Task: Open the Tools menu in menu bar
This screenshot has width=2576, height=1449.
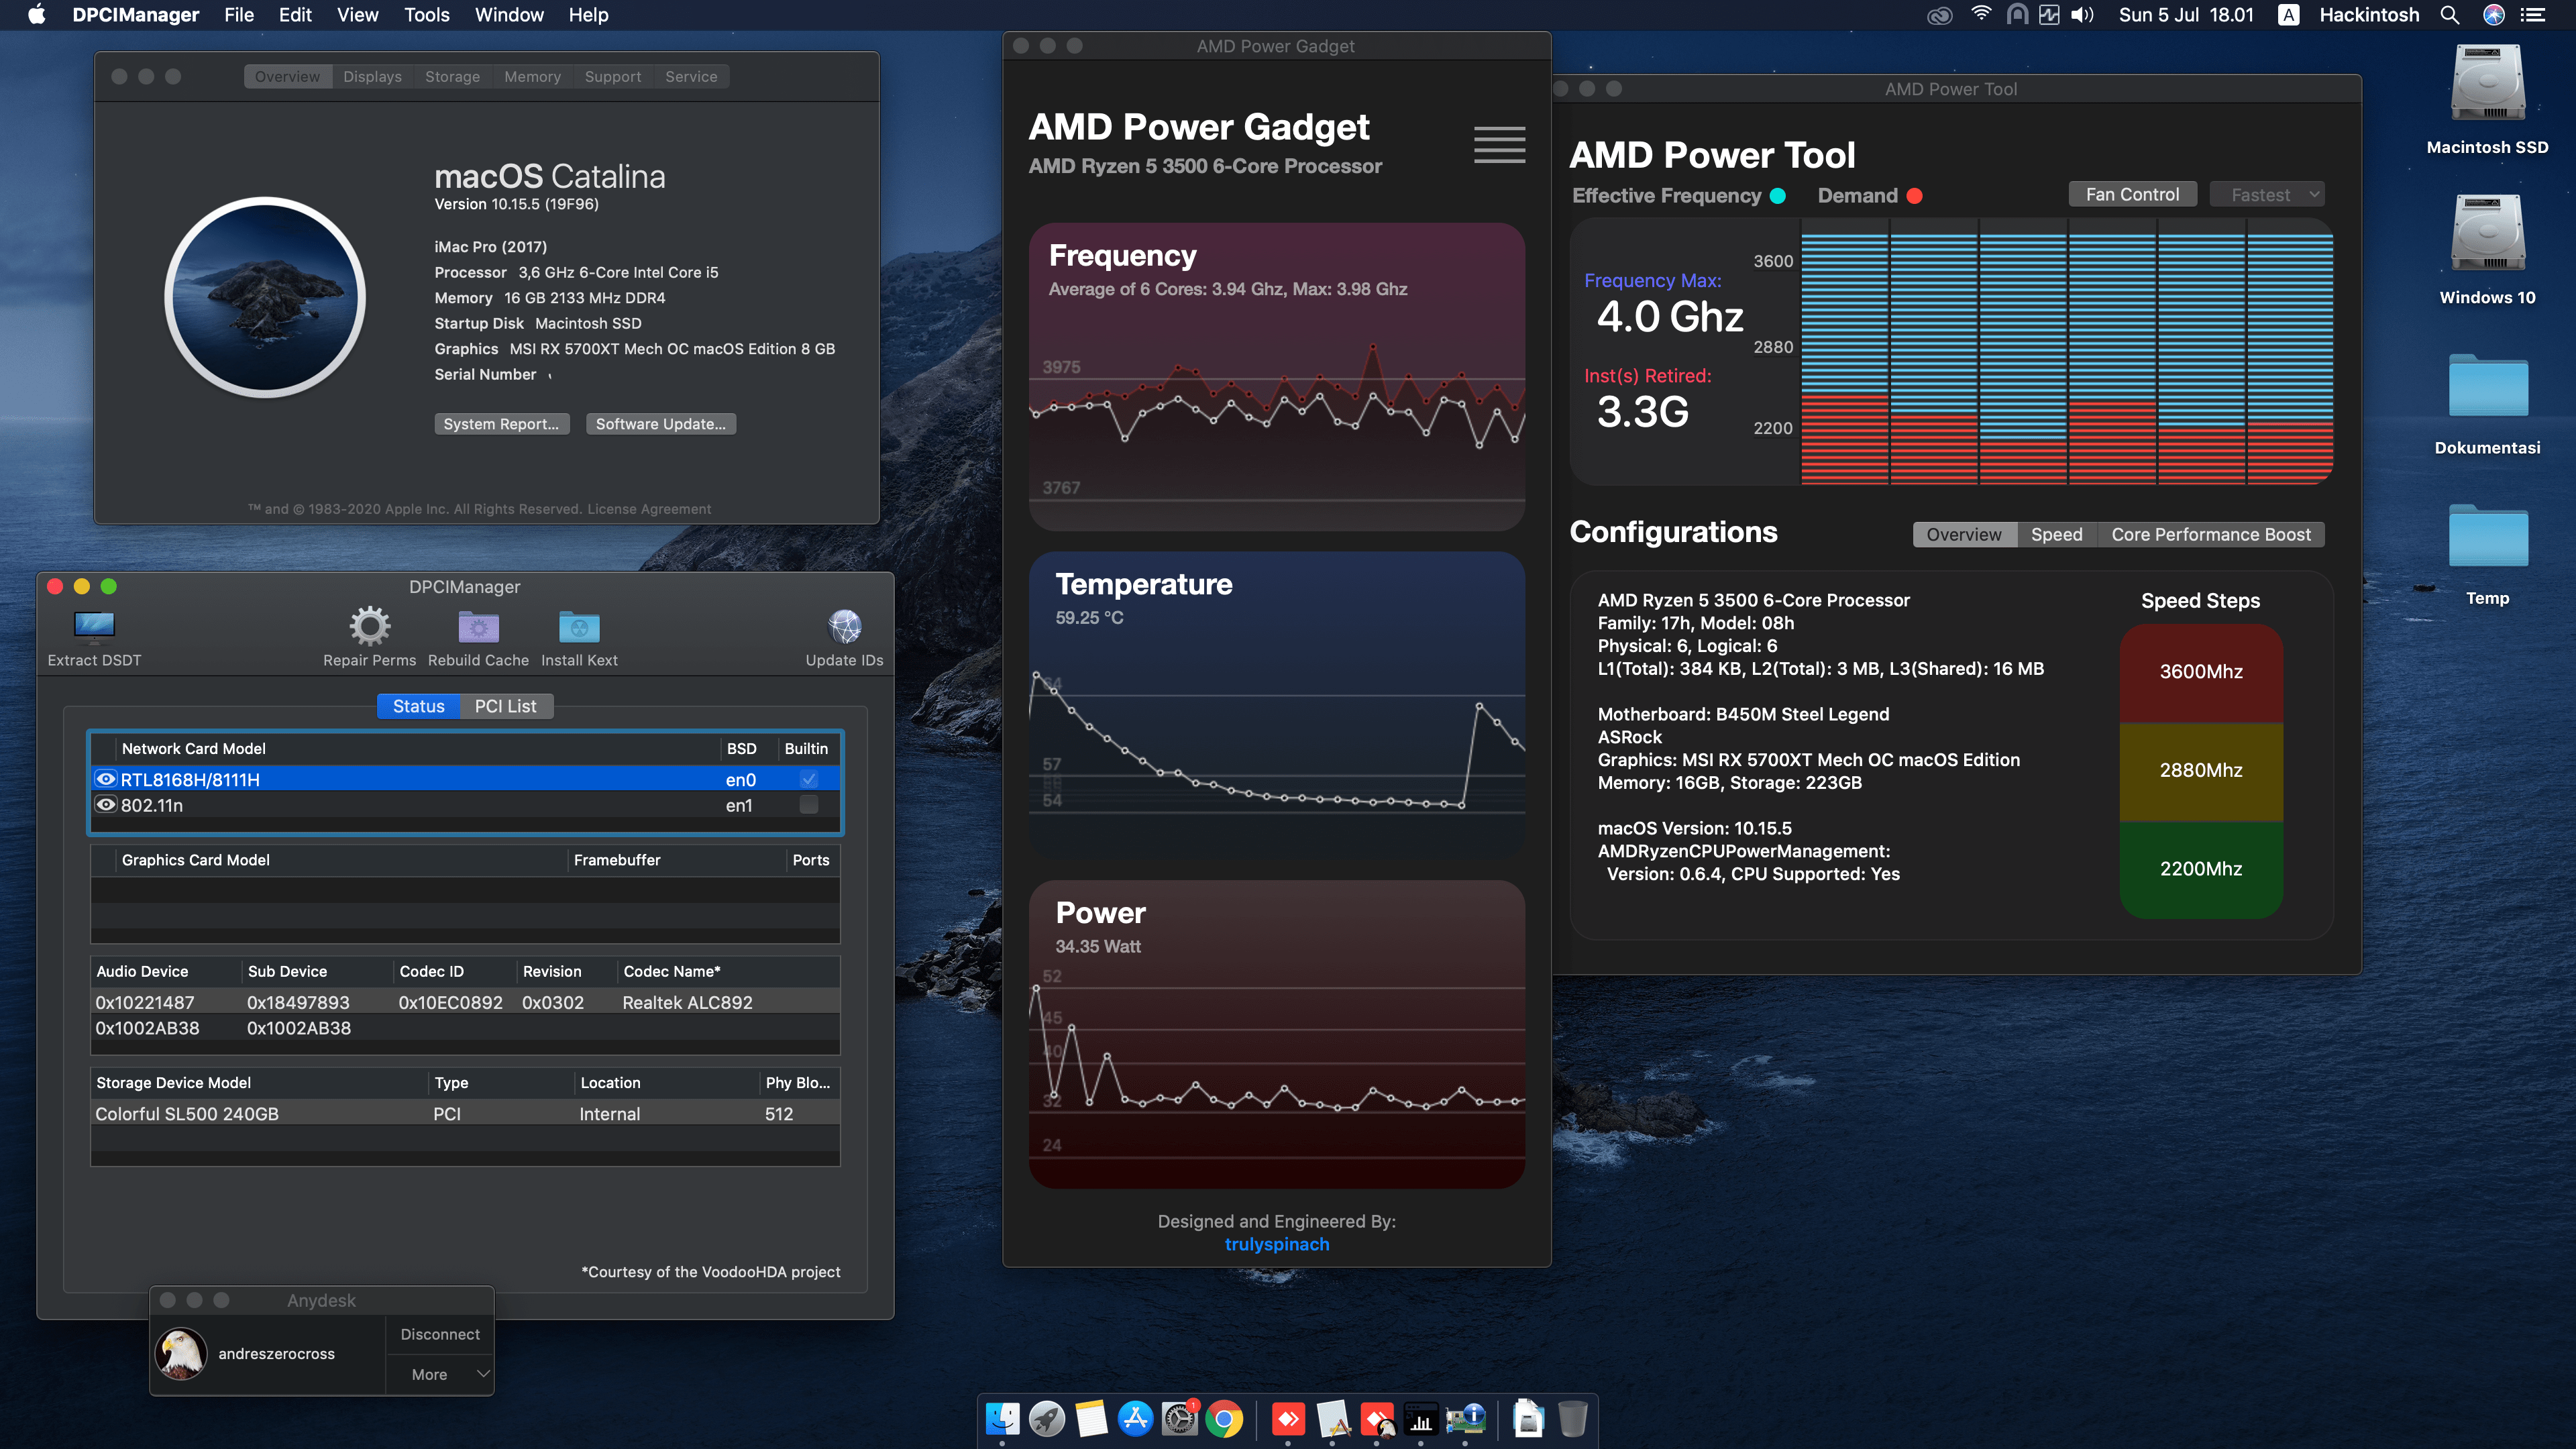Action: click(426, 15)
